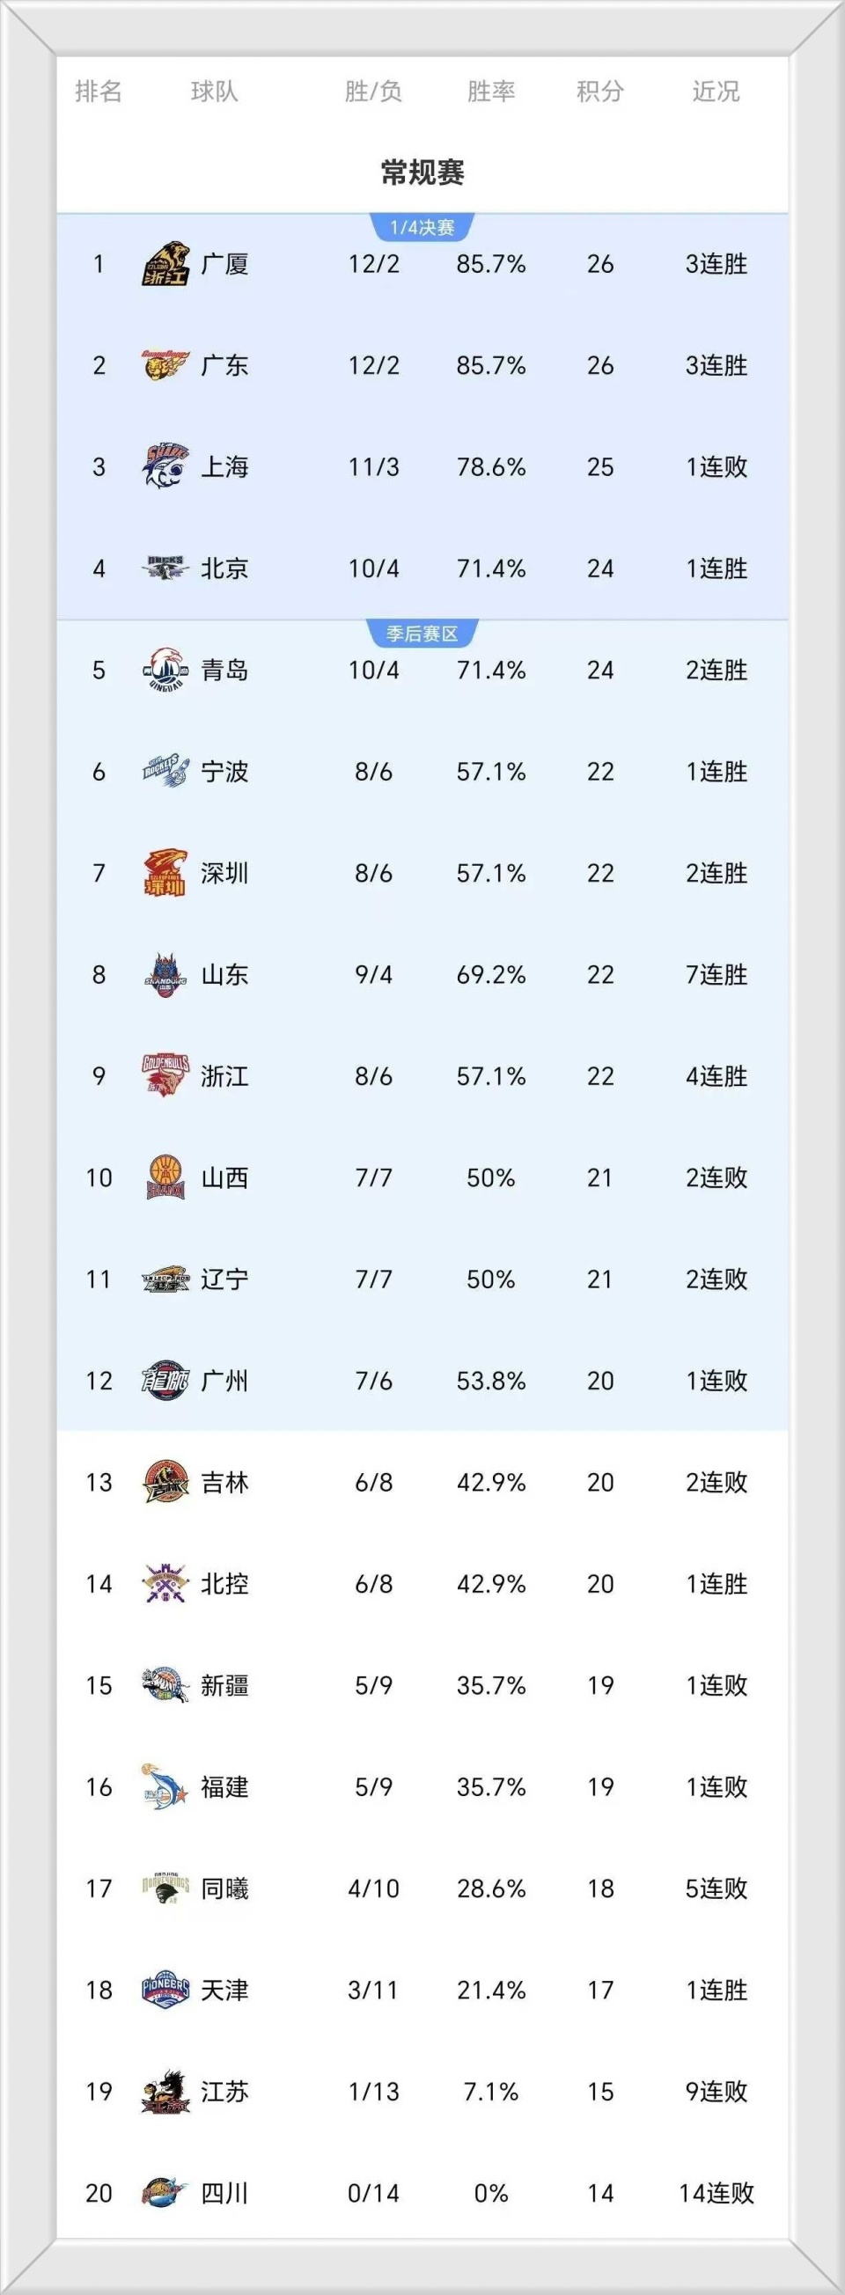Image resolution: width=845 pixels, height=2295 pixels.
Task: Click the 山东 team logo icon
Action: point(165,975)
